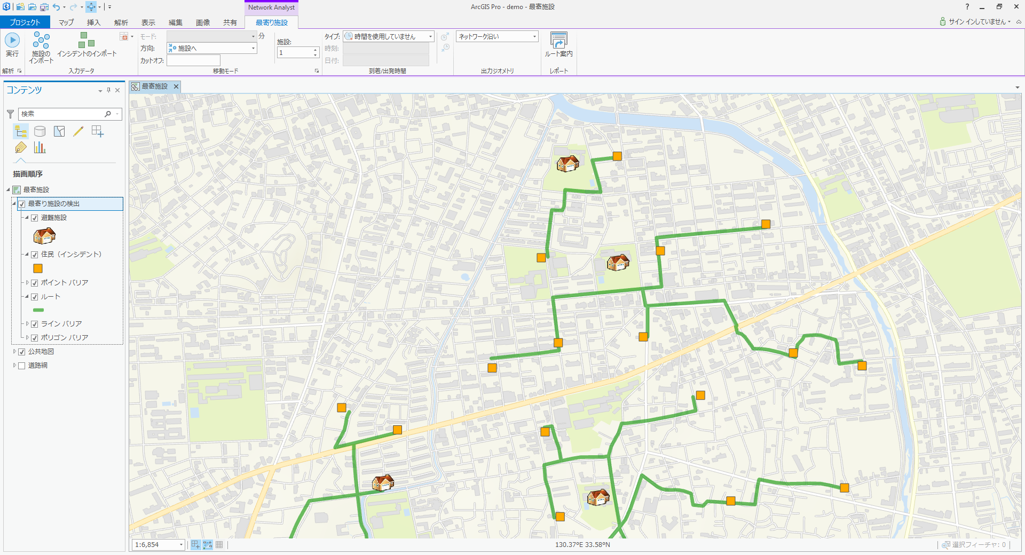Collapse the 避難施設 tree item

tap(26, 218)
